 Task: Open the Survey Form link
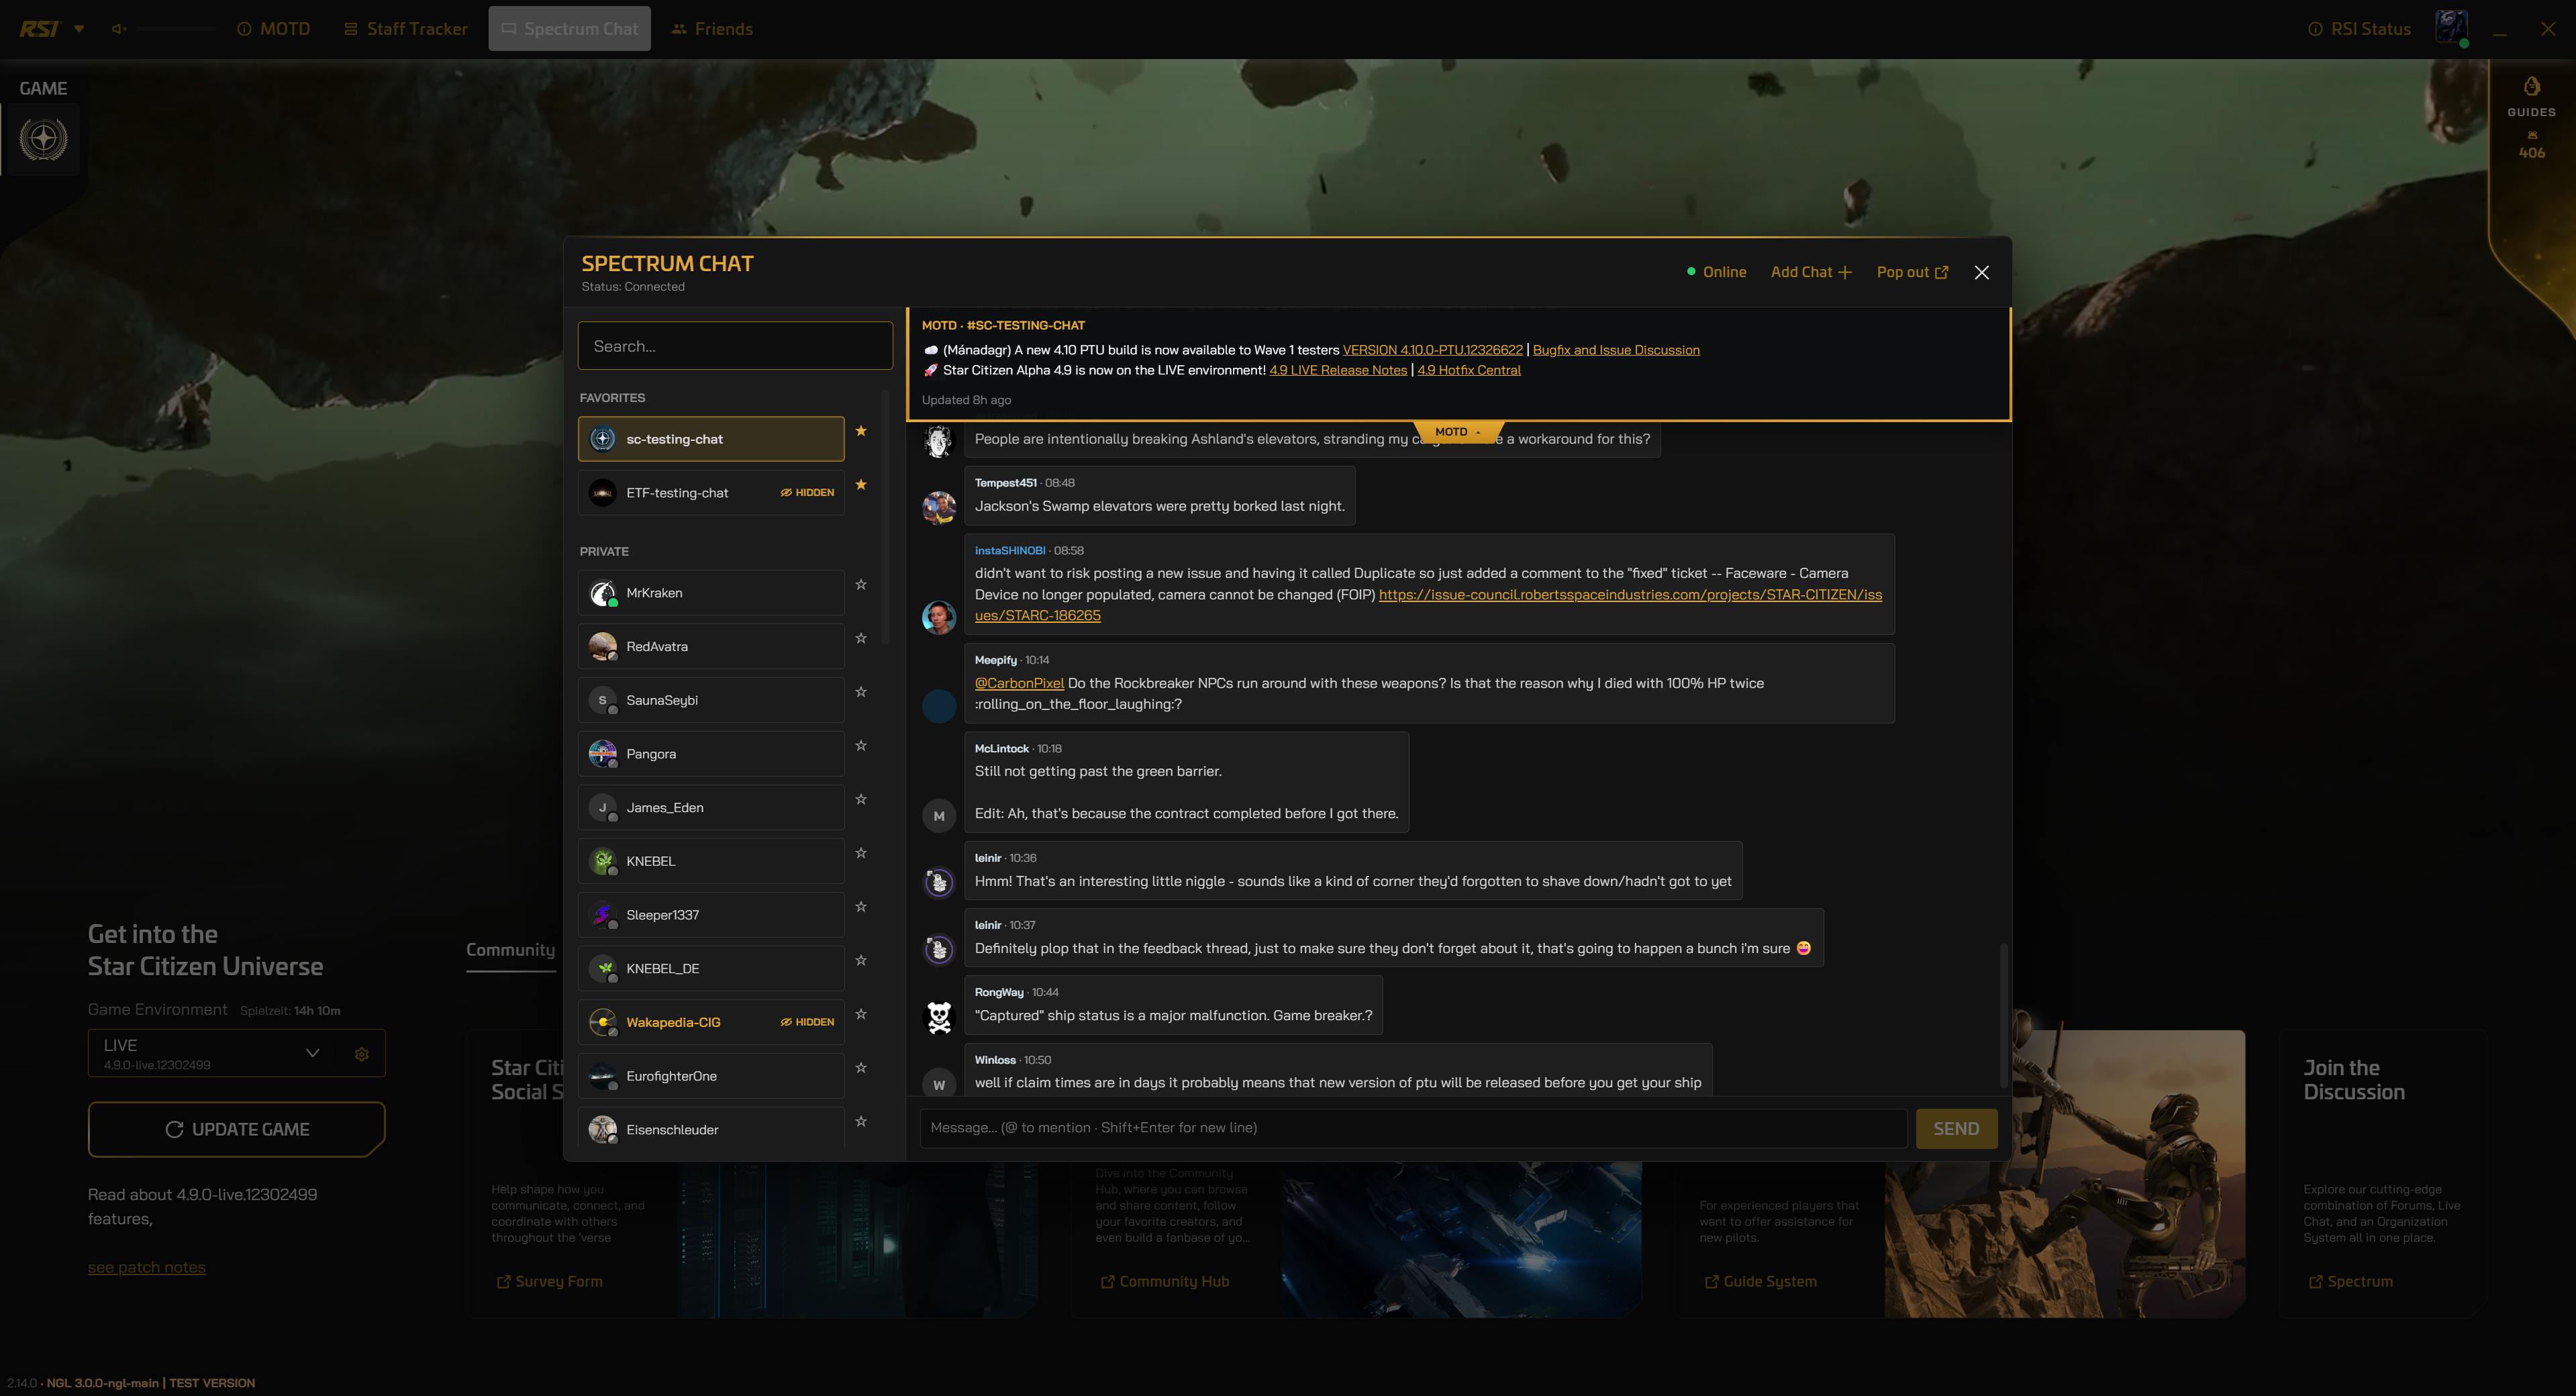(x=550, y=1282)
